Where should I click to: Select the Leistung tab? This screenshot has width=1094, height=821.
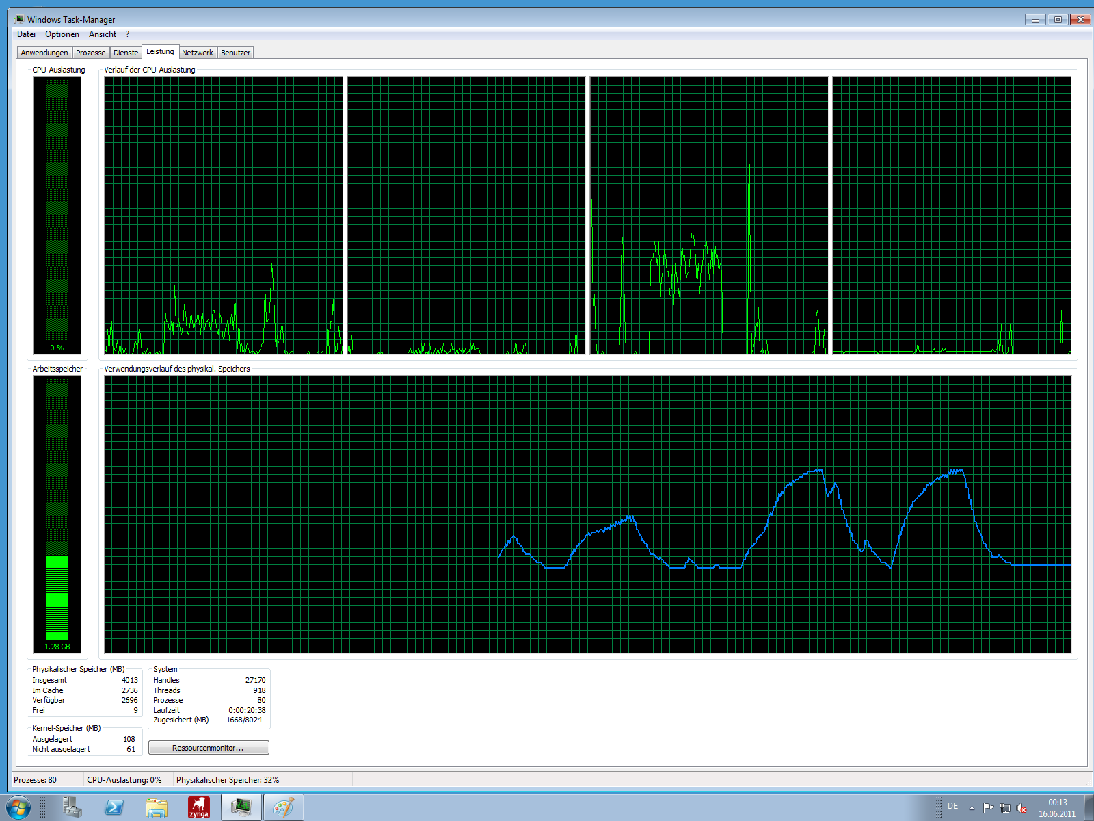click(x=160, y=51)
